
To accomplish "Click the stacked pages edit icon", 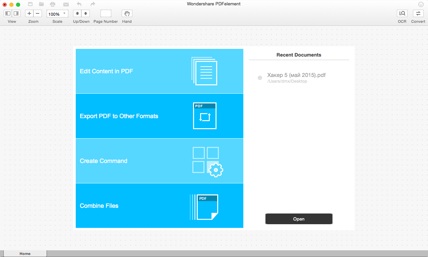I will pos(204,71).
